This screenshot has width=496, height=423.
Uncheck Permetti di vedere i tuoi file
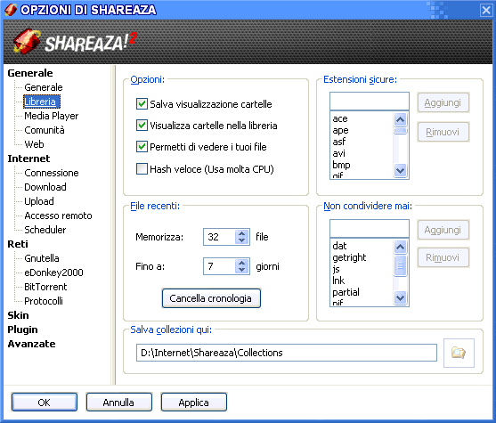click(x=142, y=147)
